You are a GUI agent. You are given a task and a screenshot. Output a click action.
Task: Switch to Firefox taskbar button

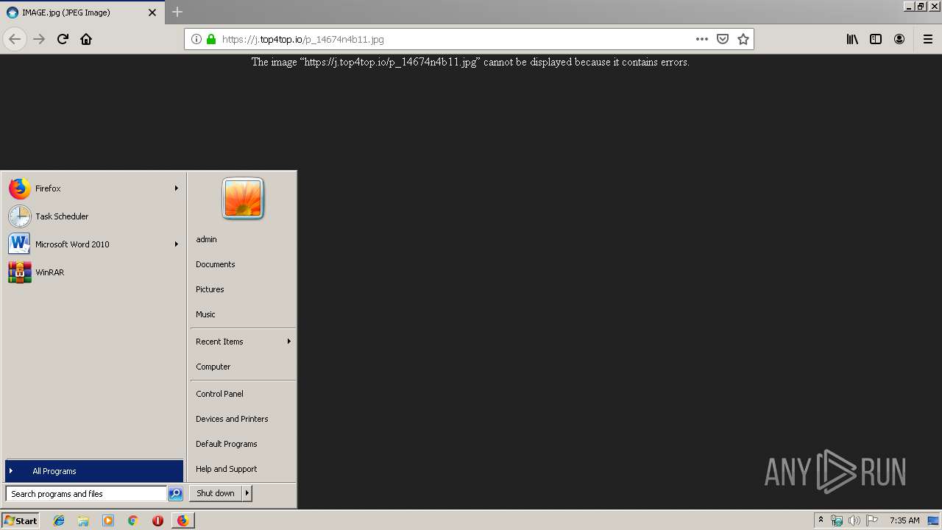(183, 520)
